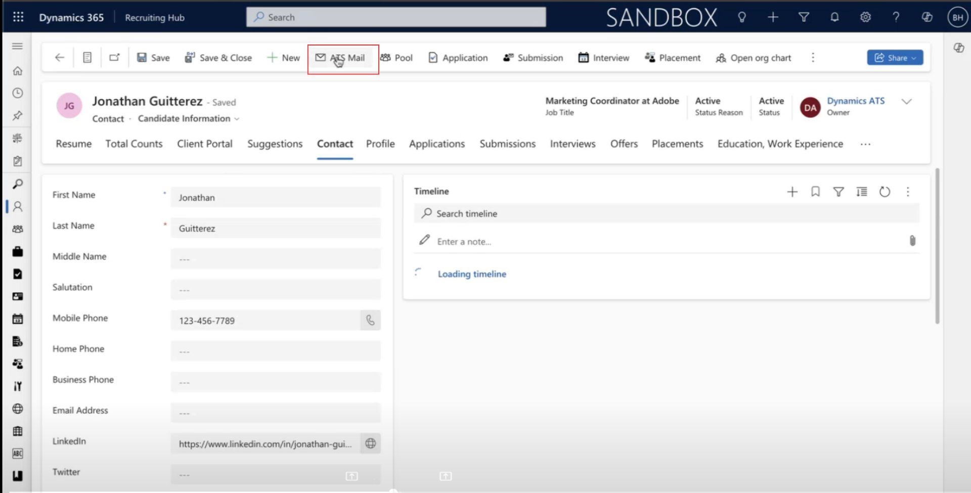The image size is (971, 493).
Task: Toggle the hamburger site map menu
Action: 17,46
